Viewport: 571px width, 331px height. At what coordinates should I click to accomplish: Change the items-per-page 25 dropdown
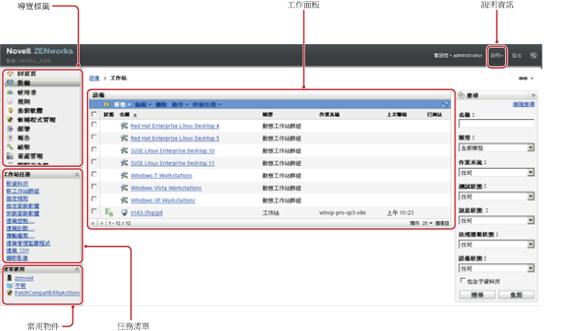(x=427, y=223)
